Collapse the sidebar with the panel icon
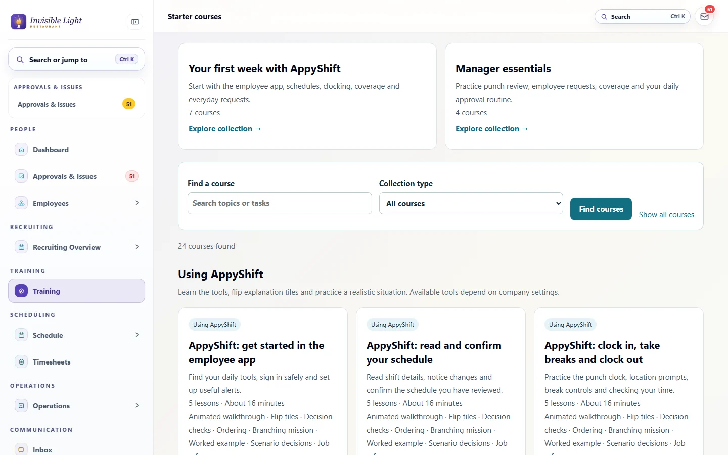 click(x=135, y=22)
